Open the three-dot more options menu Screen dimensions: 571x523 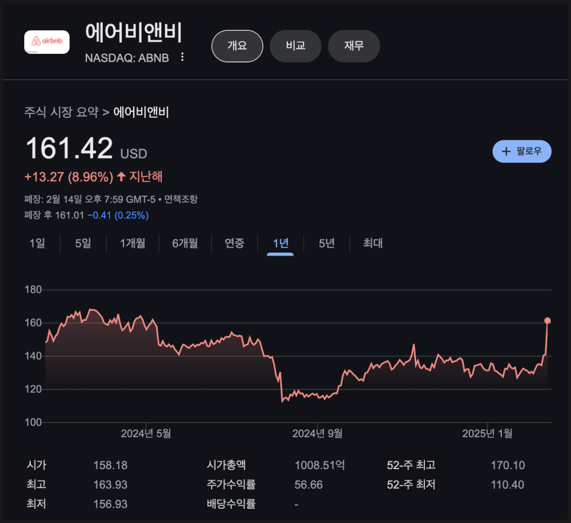pyautogui.click(x=183, y=57)
